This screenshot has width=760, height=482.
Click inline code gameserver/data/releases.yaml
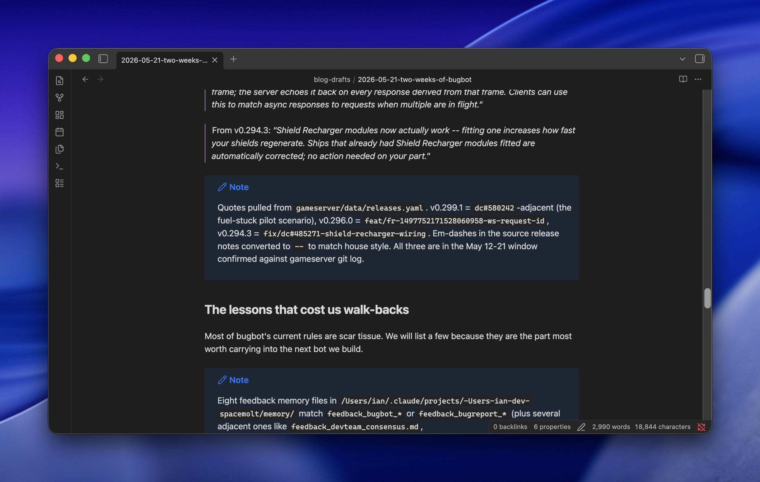(x=359, y=208)
